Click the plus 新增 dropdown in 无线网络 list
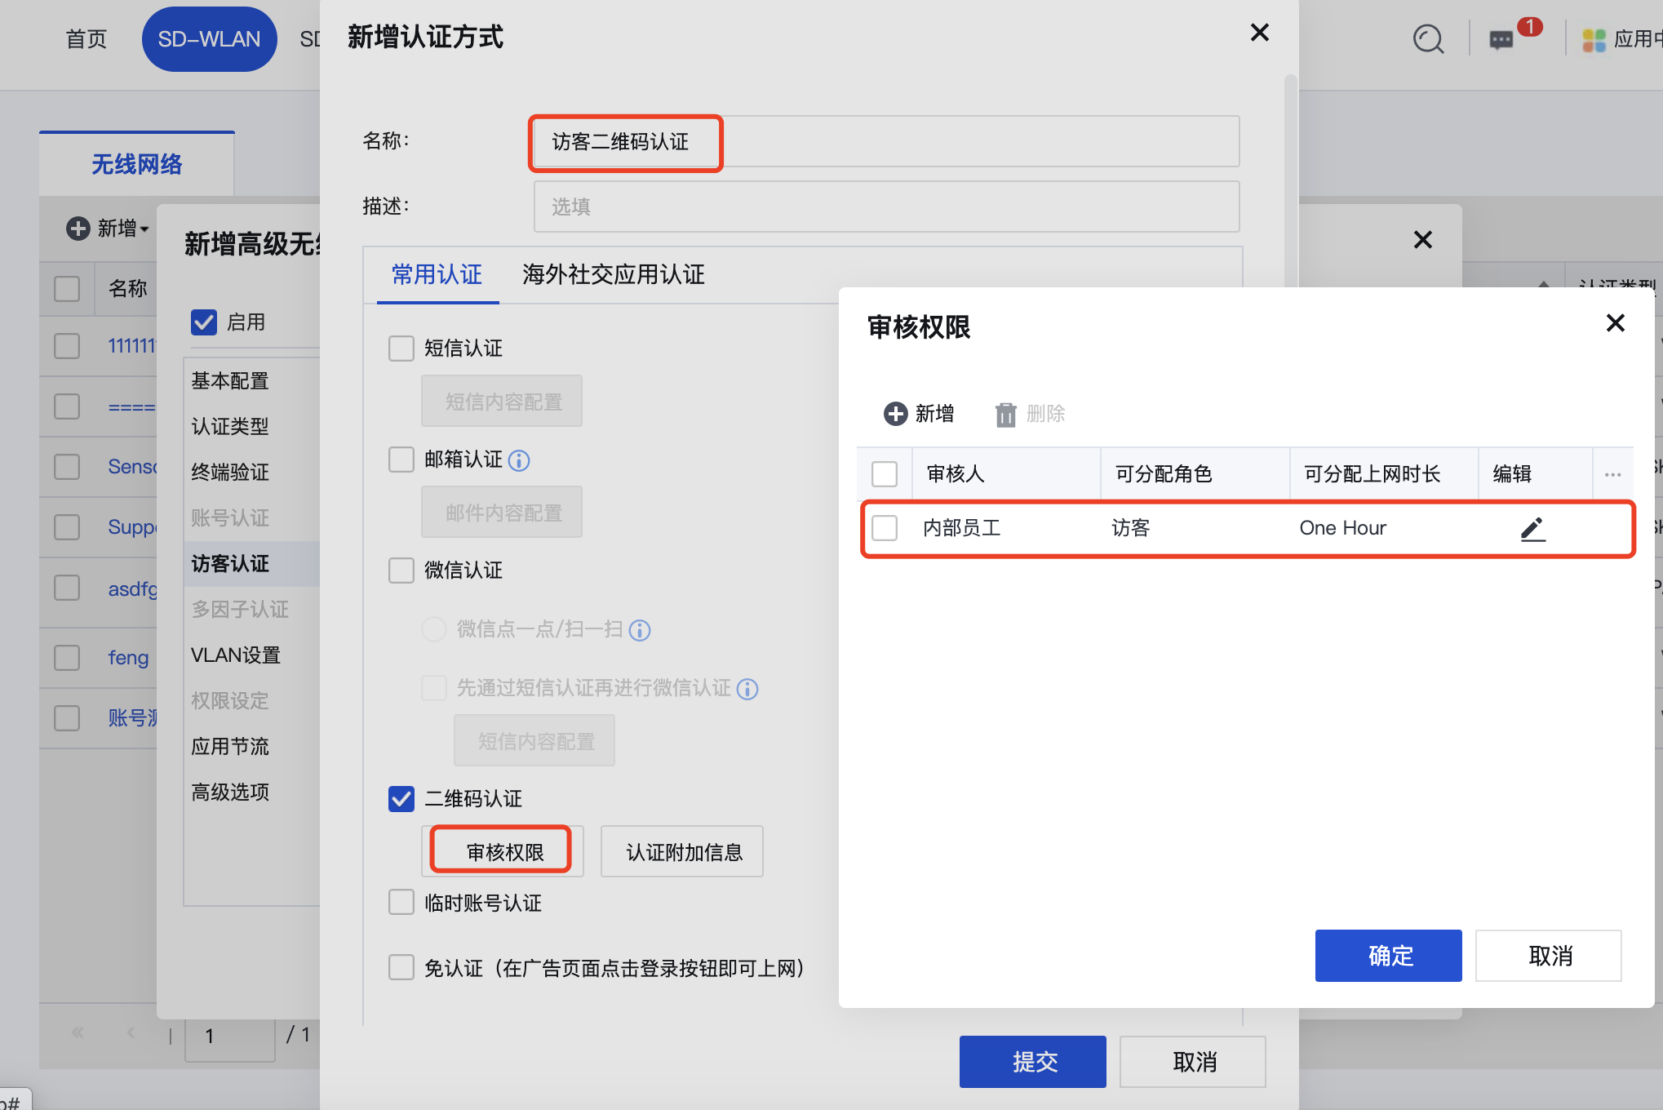1663x1110 pixels. click(108, 229)
